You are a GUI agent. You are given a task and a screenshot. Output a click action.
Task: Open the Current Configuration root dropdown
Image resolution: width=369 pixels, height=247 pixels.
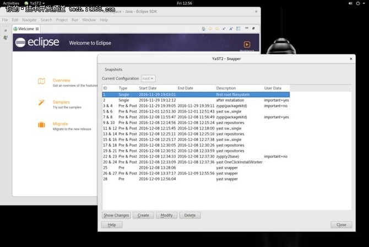(148, 78)
